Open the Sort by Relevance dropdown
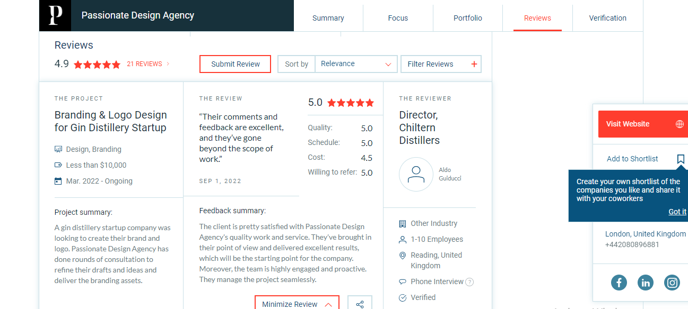 [x=355, y=64]
